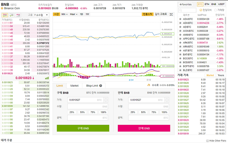Show Market trade history
Screen dimensions: 228x143
click(x=210, y=75)
